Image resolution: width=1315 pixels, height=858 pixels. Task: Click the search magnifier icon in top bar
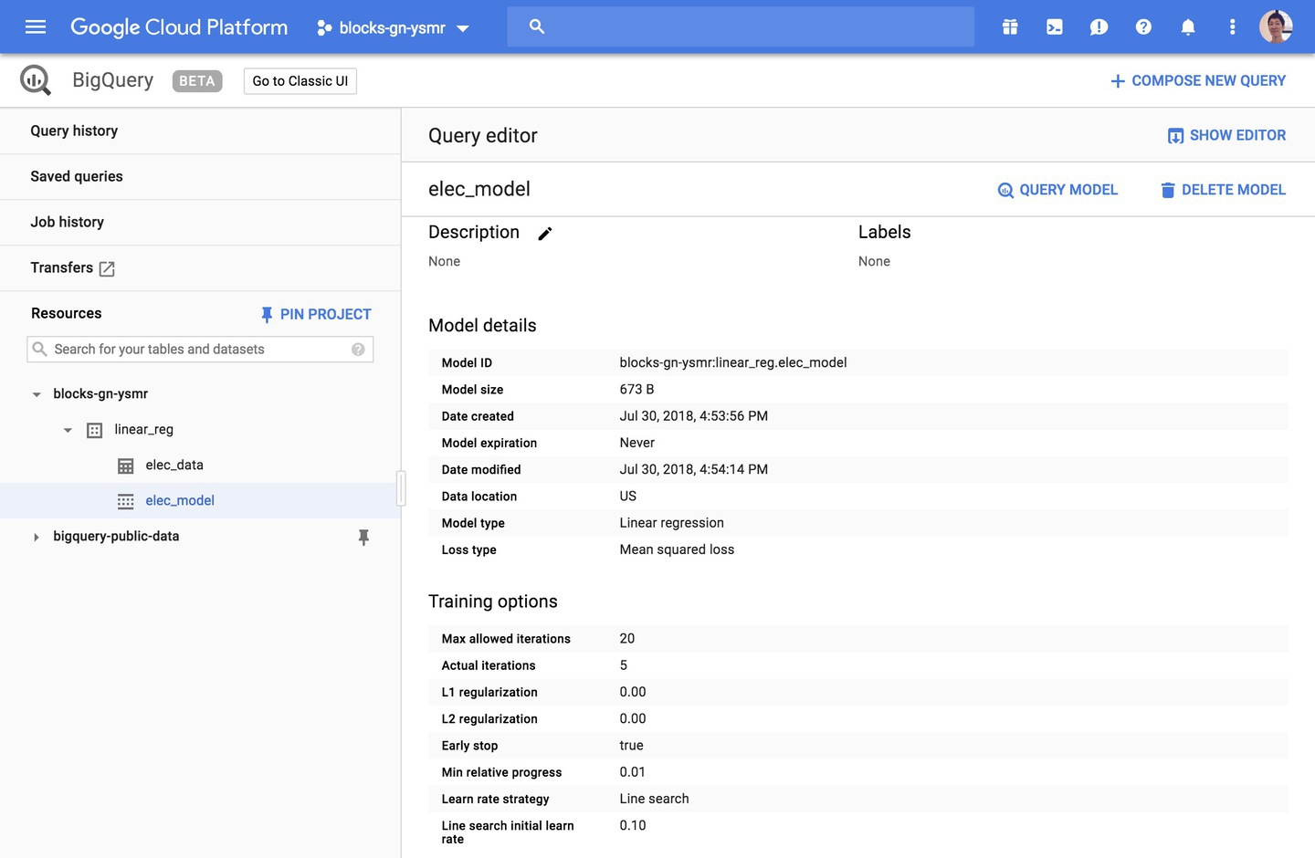pyautogui.click(x=537, y=27)
